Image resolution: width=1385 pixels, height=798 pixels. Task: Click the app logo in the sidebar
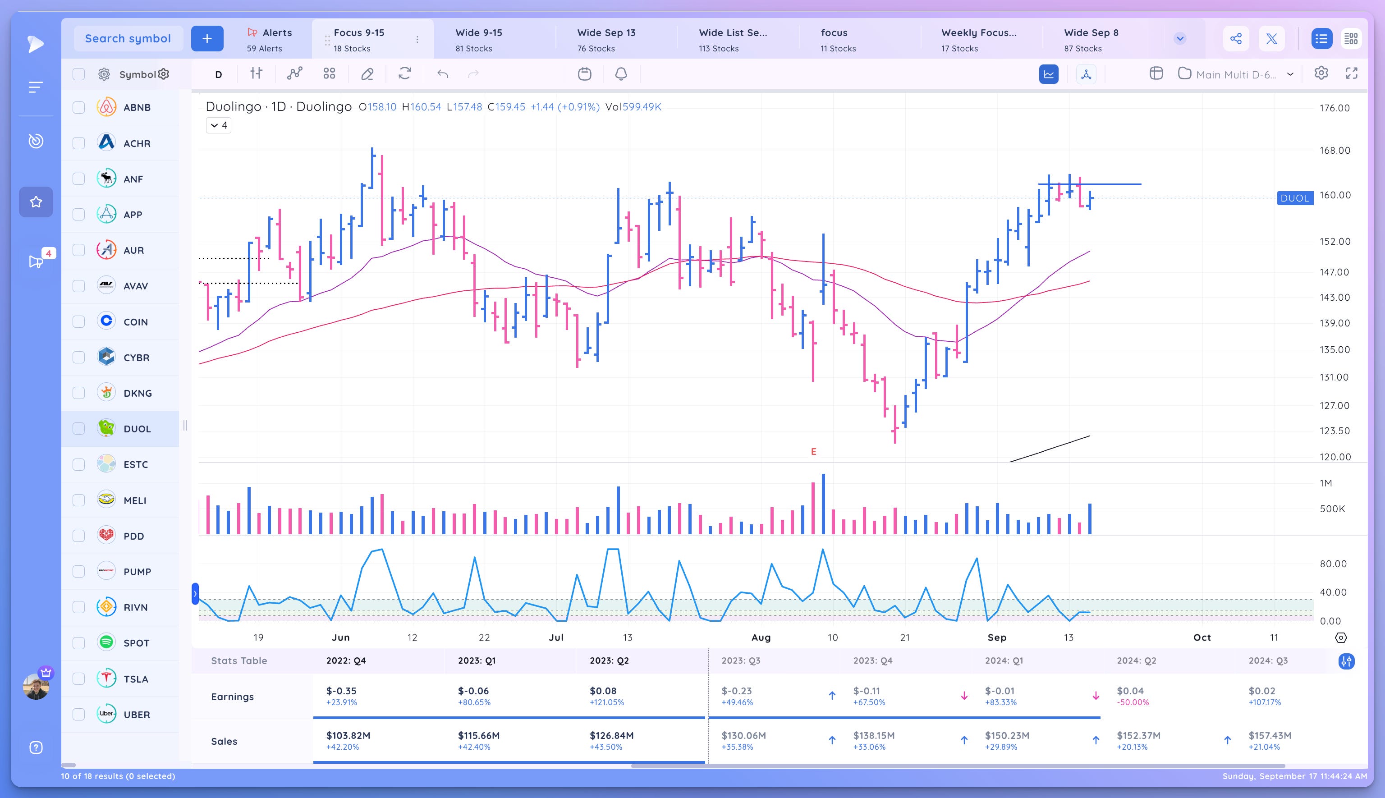[x=36, y=44]
